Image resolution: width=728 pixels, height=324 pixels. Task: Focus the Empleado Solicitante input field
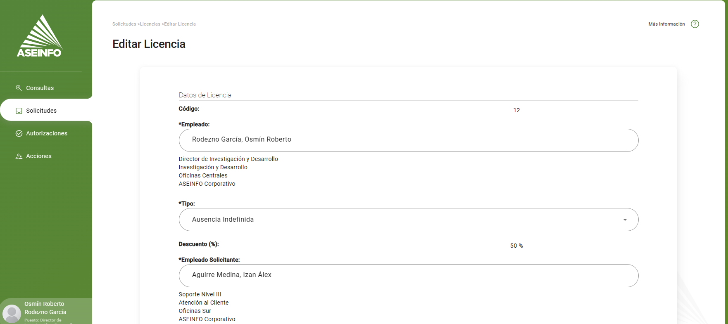[x=408, y=276]
